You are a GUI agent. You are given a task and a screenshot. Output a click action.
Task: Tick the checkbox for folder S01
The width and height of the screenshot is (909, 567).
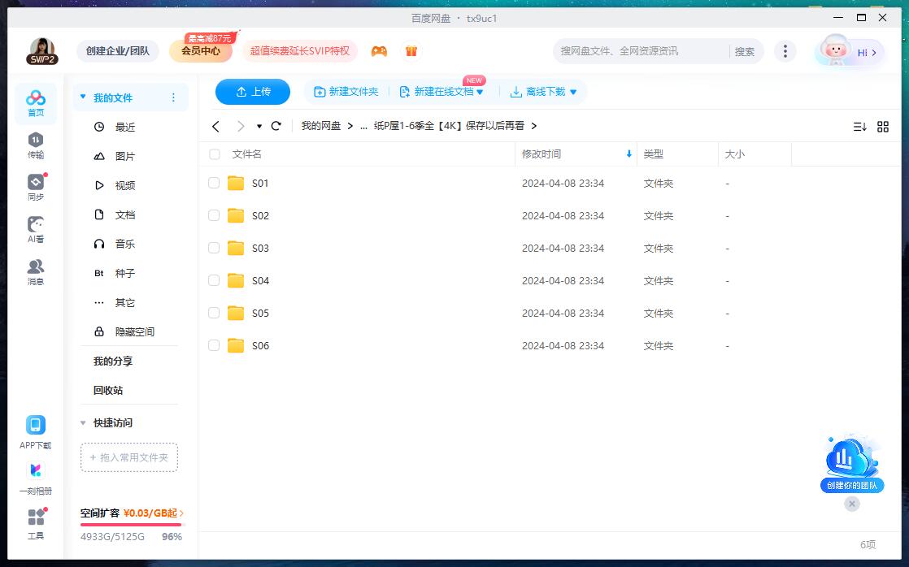tap(214, 183)
